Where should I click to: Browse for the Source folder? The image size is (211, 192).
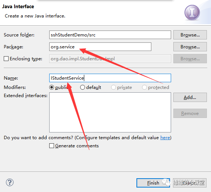pyautogui.click(x=190, y=35)
